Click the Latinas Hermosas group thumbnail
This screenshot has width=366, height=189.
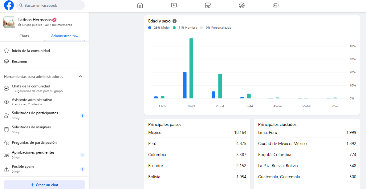9,22
